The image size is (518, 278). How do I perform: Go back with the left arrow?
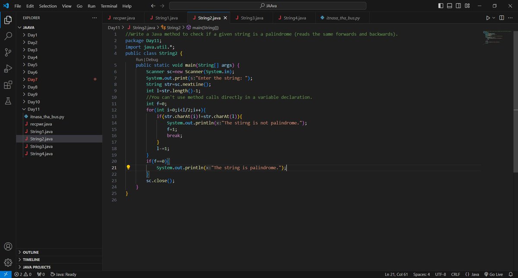(x=153, y=6)
